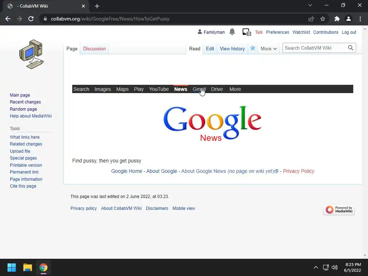Click Maps in the Google bar
This screenshot has height=276, width=368.
(x=122, y=89)
